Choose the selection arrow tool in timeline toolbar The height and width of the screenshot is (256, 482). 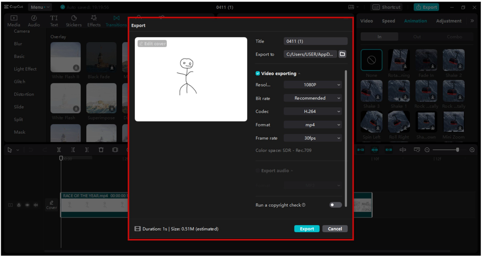click(x=10, y=150)
